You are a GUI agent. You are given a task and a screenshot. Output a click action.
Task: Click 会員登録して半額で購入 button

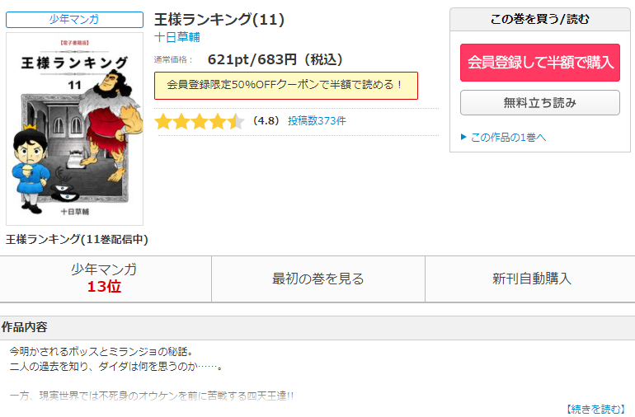[540, 63]
